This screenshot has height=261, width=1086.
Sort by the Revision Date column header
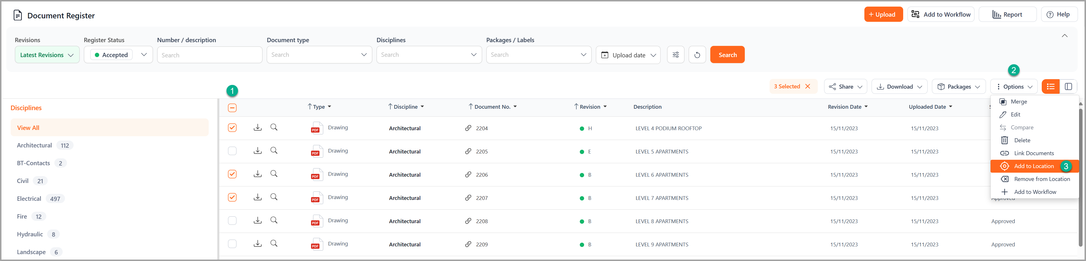pos(847,106)
